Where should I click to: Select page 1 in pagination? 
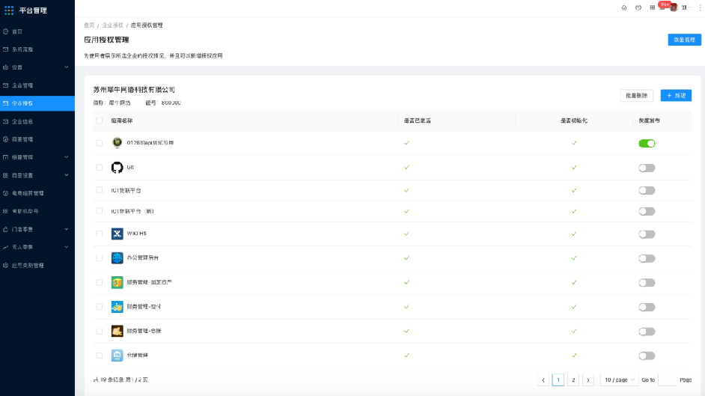coord(558,380)
